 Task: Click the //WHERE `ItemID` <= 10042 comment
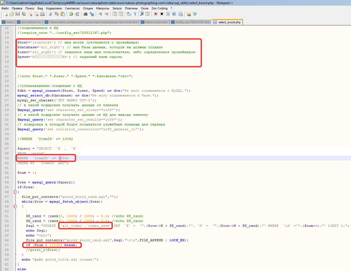45,139
